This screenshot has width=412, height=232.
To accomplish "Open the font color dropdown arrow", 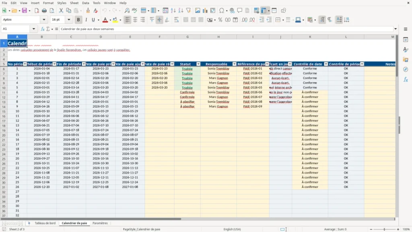I will click(110, 20).
